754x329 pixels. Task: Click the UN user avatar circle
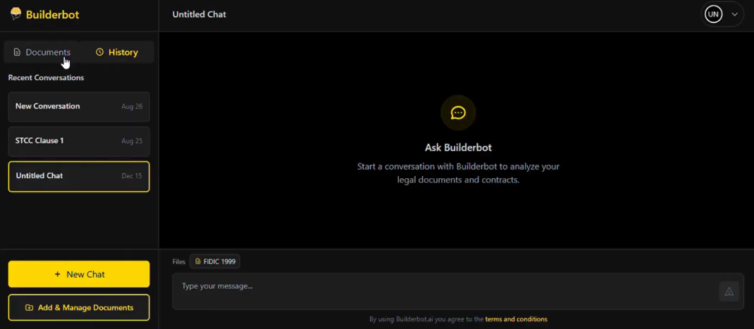[x=713, y=14]
